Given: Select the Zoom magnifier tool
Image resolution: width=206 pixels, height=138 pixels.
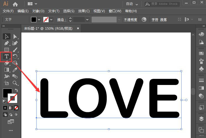Looking at the screenshot, I should [15, 83].
